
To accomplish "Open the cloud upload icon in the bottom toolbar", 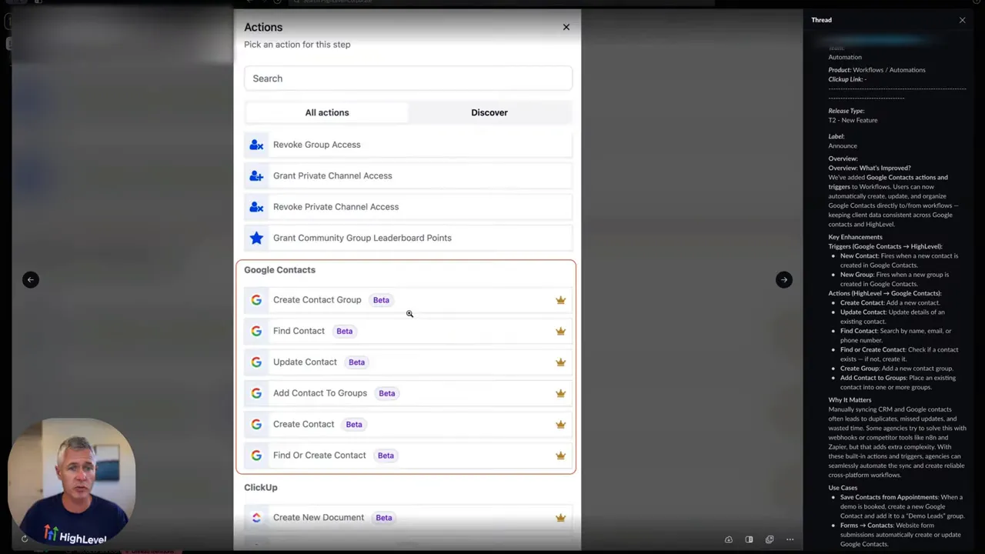I will tap(729, 539).
